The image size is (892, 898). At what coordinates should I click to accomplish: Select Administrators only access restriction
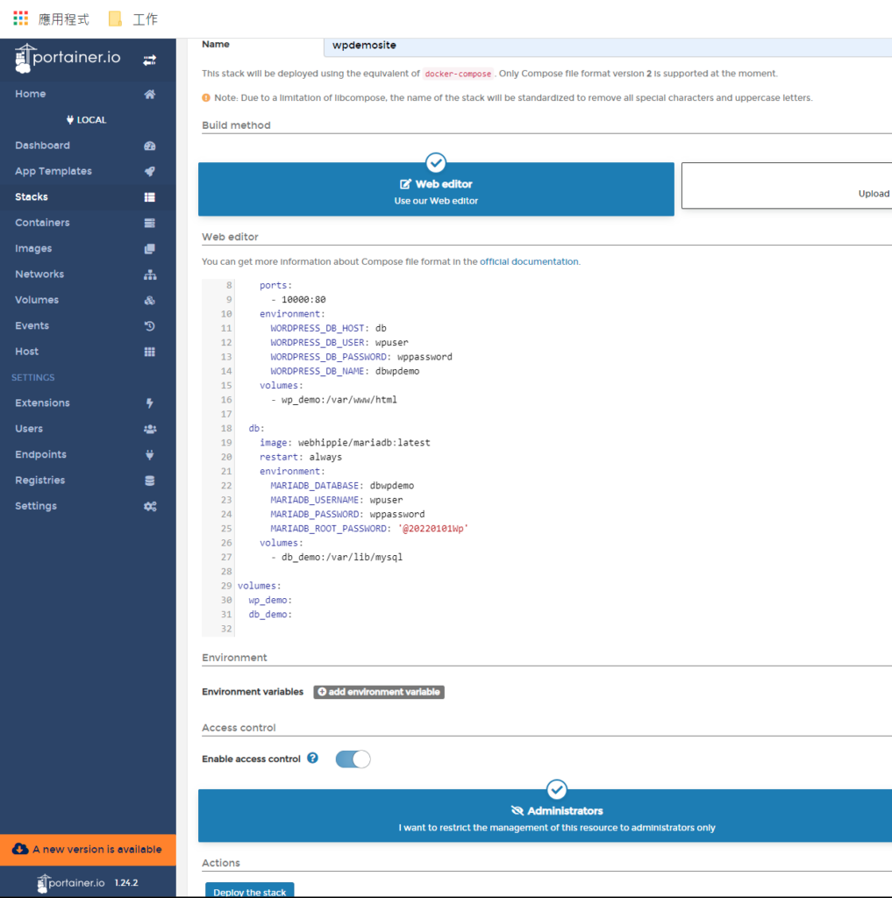pos(556,816)
